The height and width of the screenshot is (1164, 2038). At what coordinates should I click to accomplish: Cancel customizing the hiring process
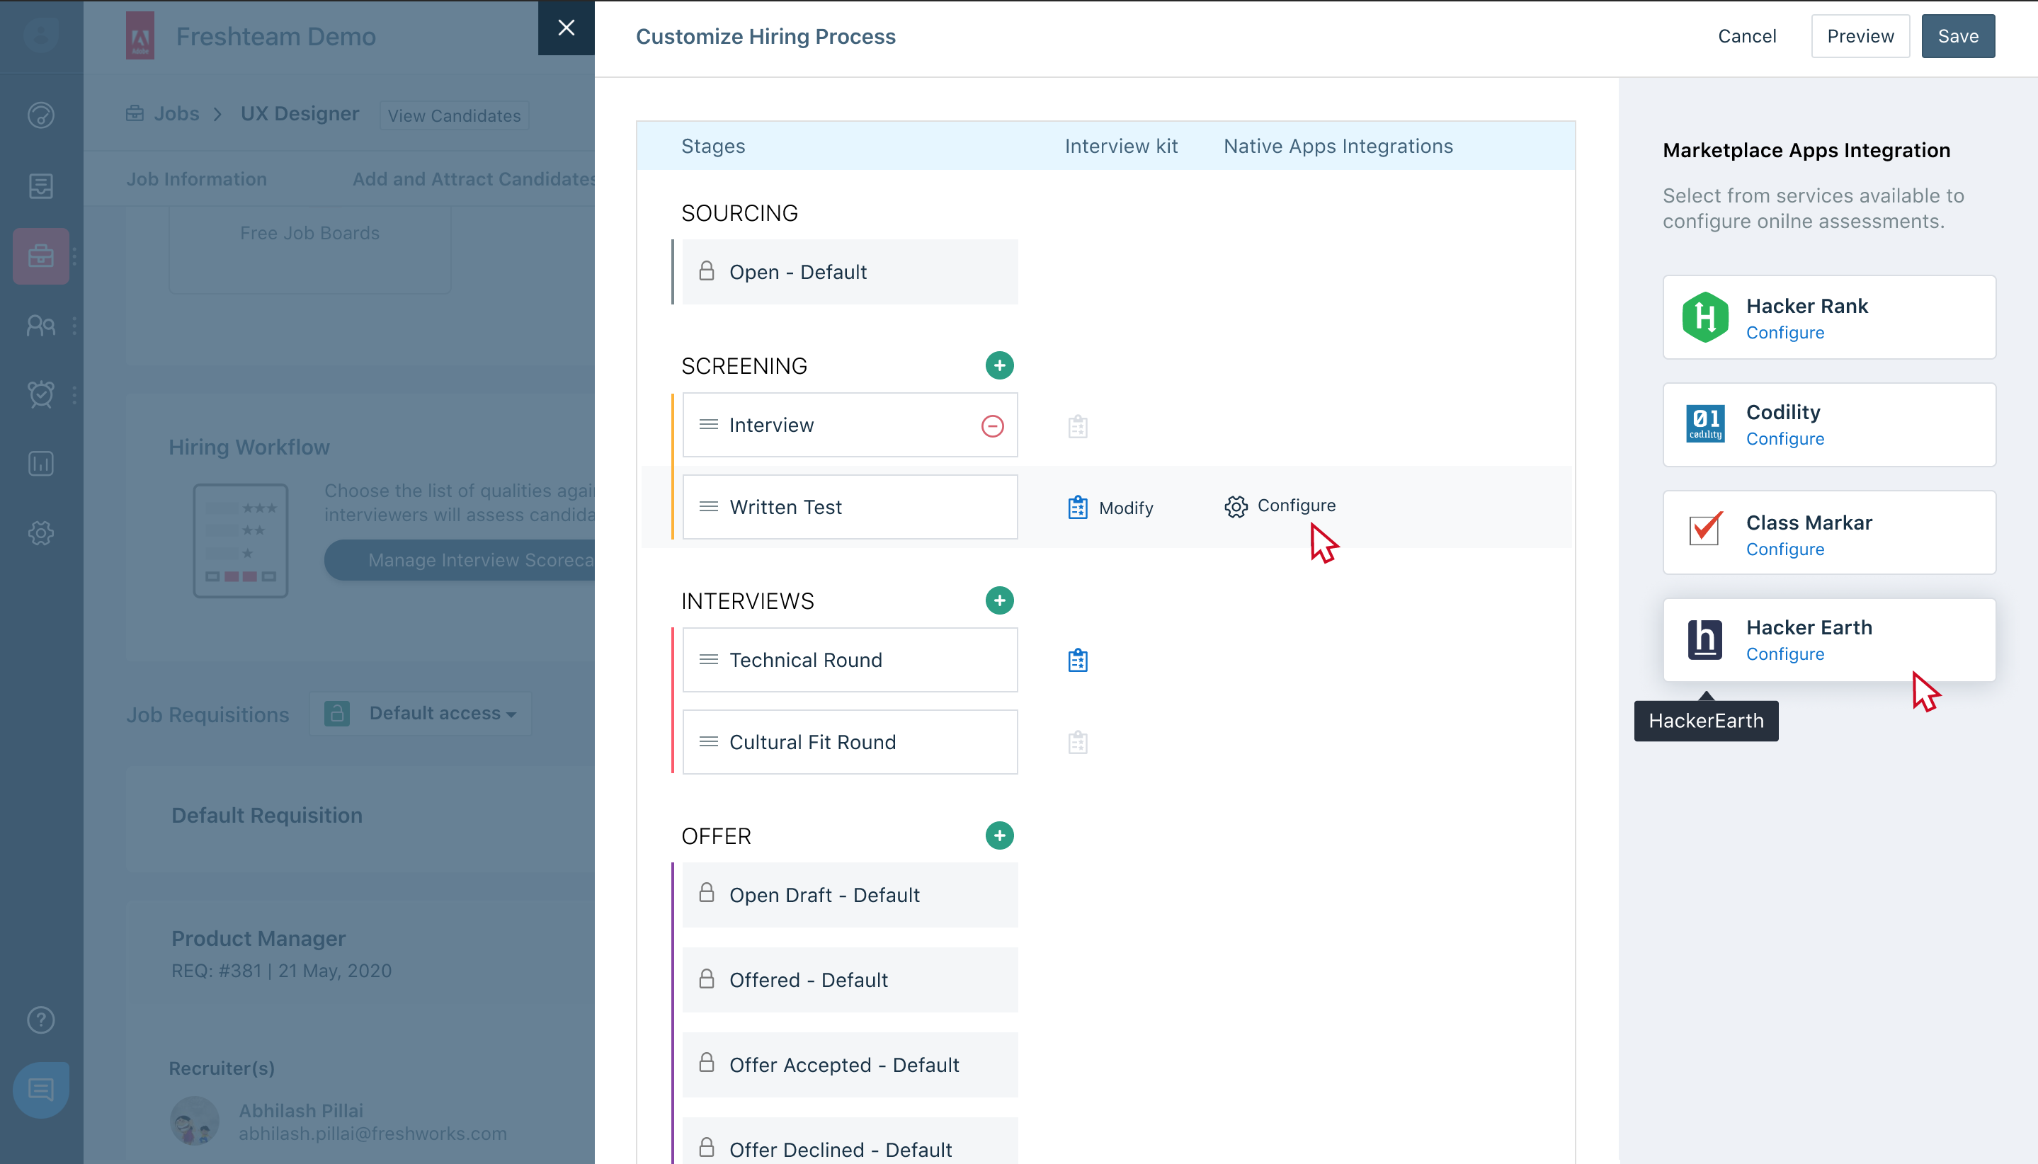1746,36
